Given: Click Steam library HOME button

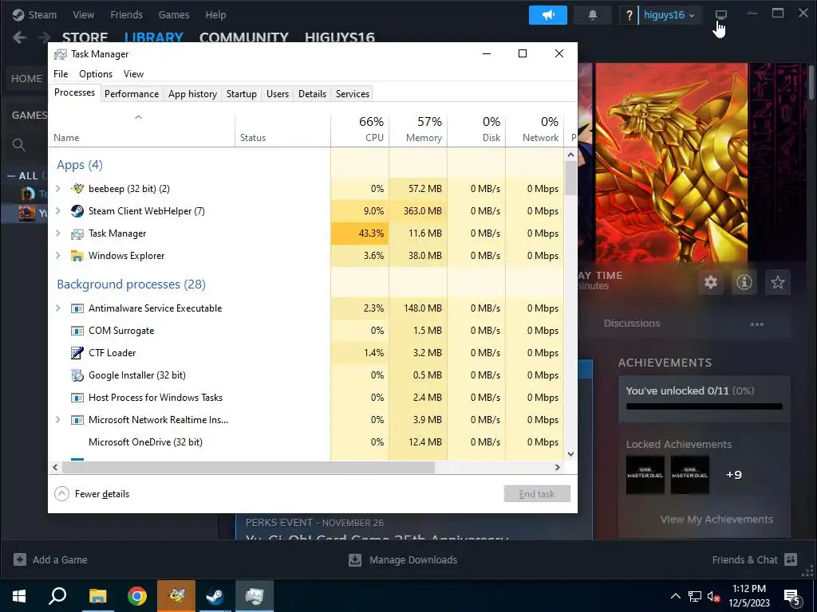Looking at the screenshot, I should point(26,79).
